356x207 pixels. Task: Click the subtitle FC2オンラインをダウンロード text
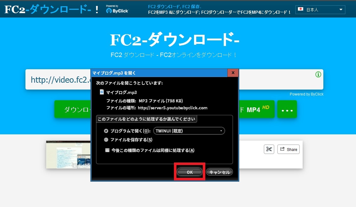(x=198, y=55)
